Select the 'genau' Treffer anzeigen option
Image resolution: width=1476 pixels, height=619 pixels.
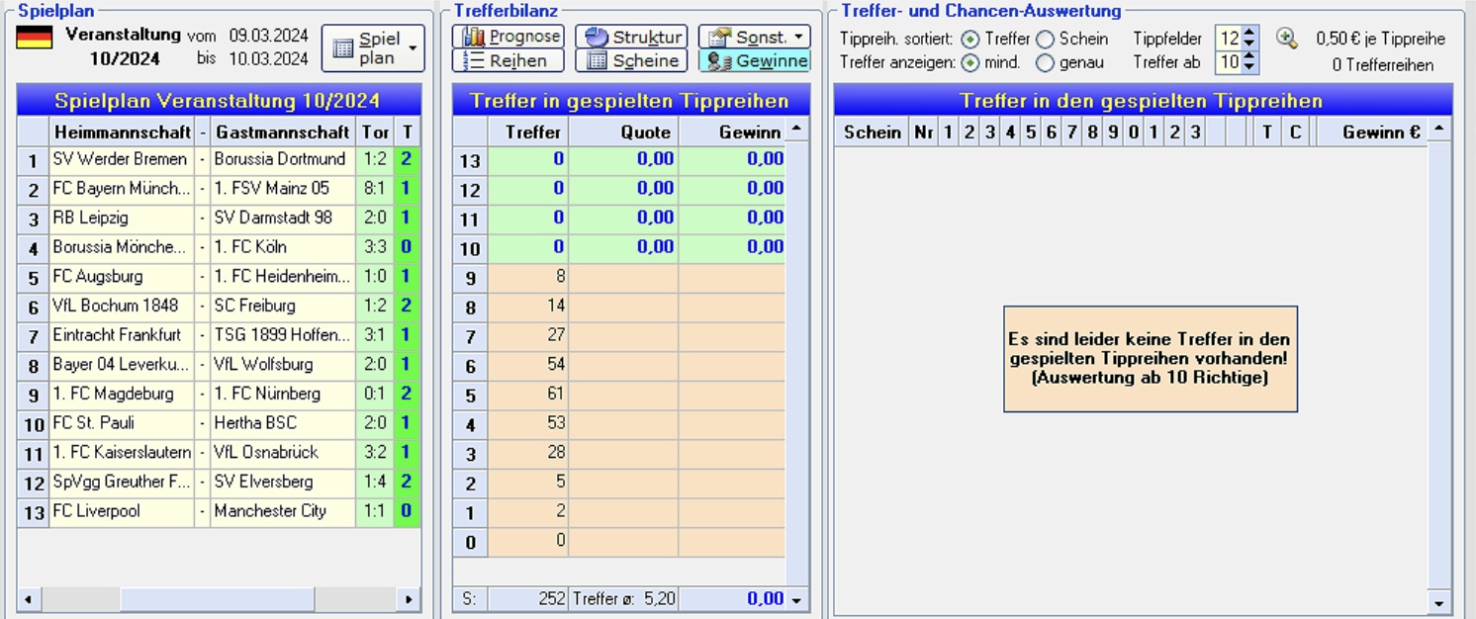tap(1045, 62)
